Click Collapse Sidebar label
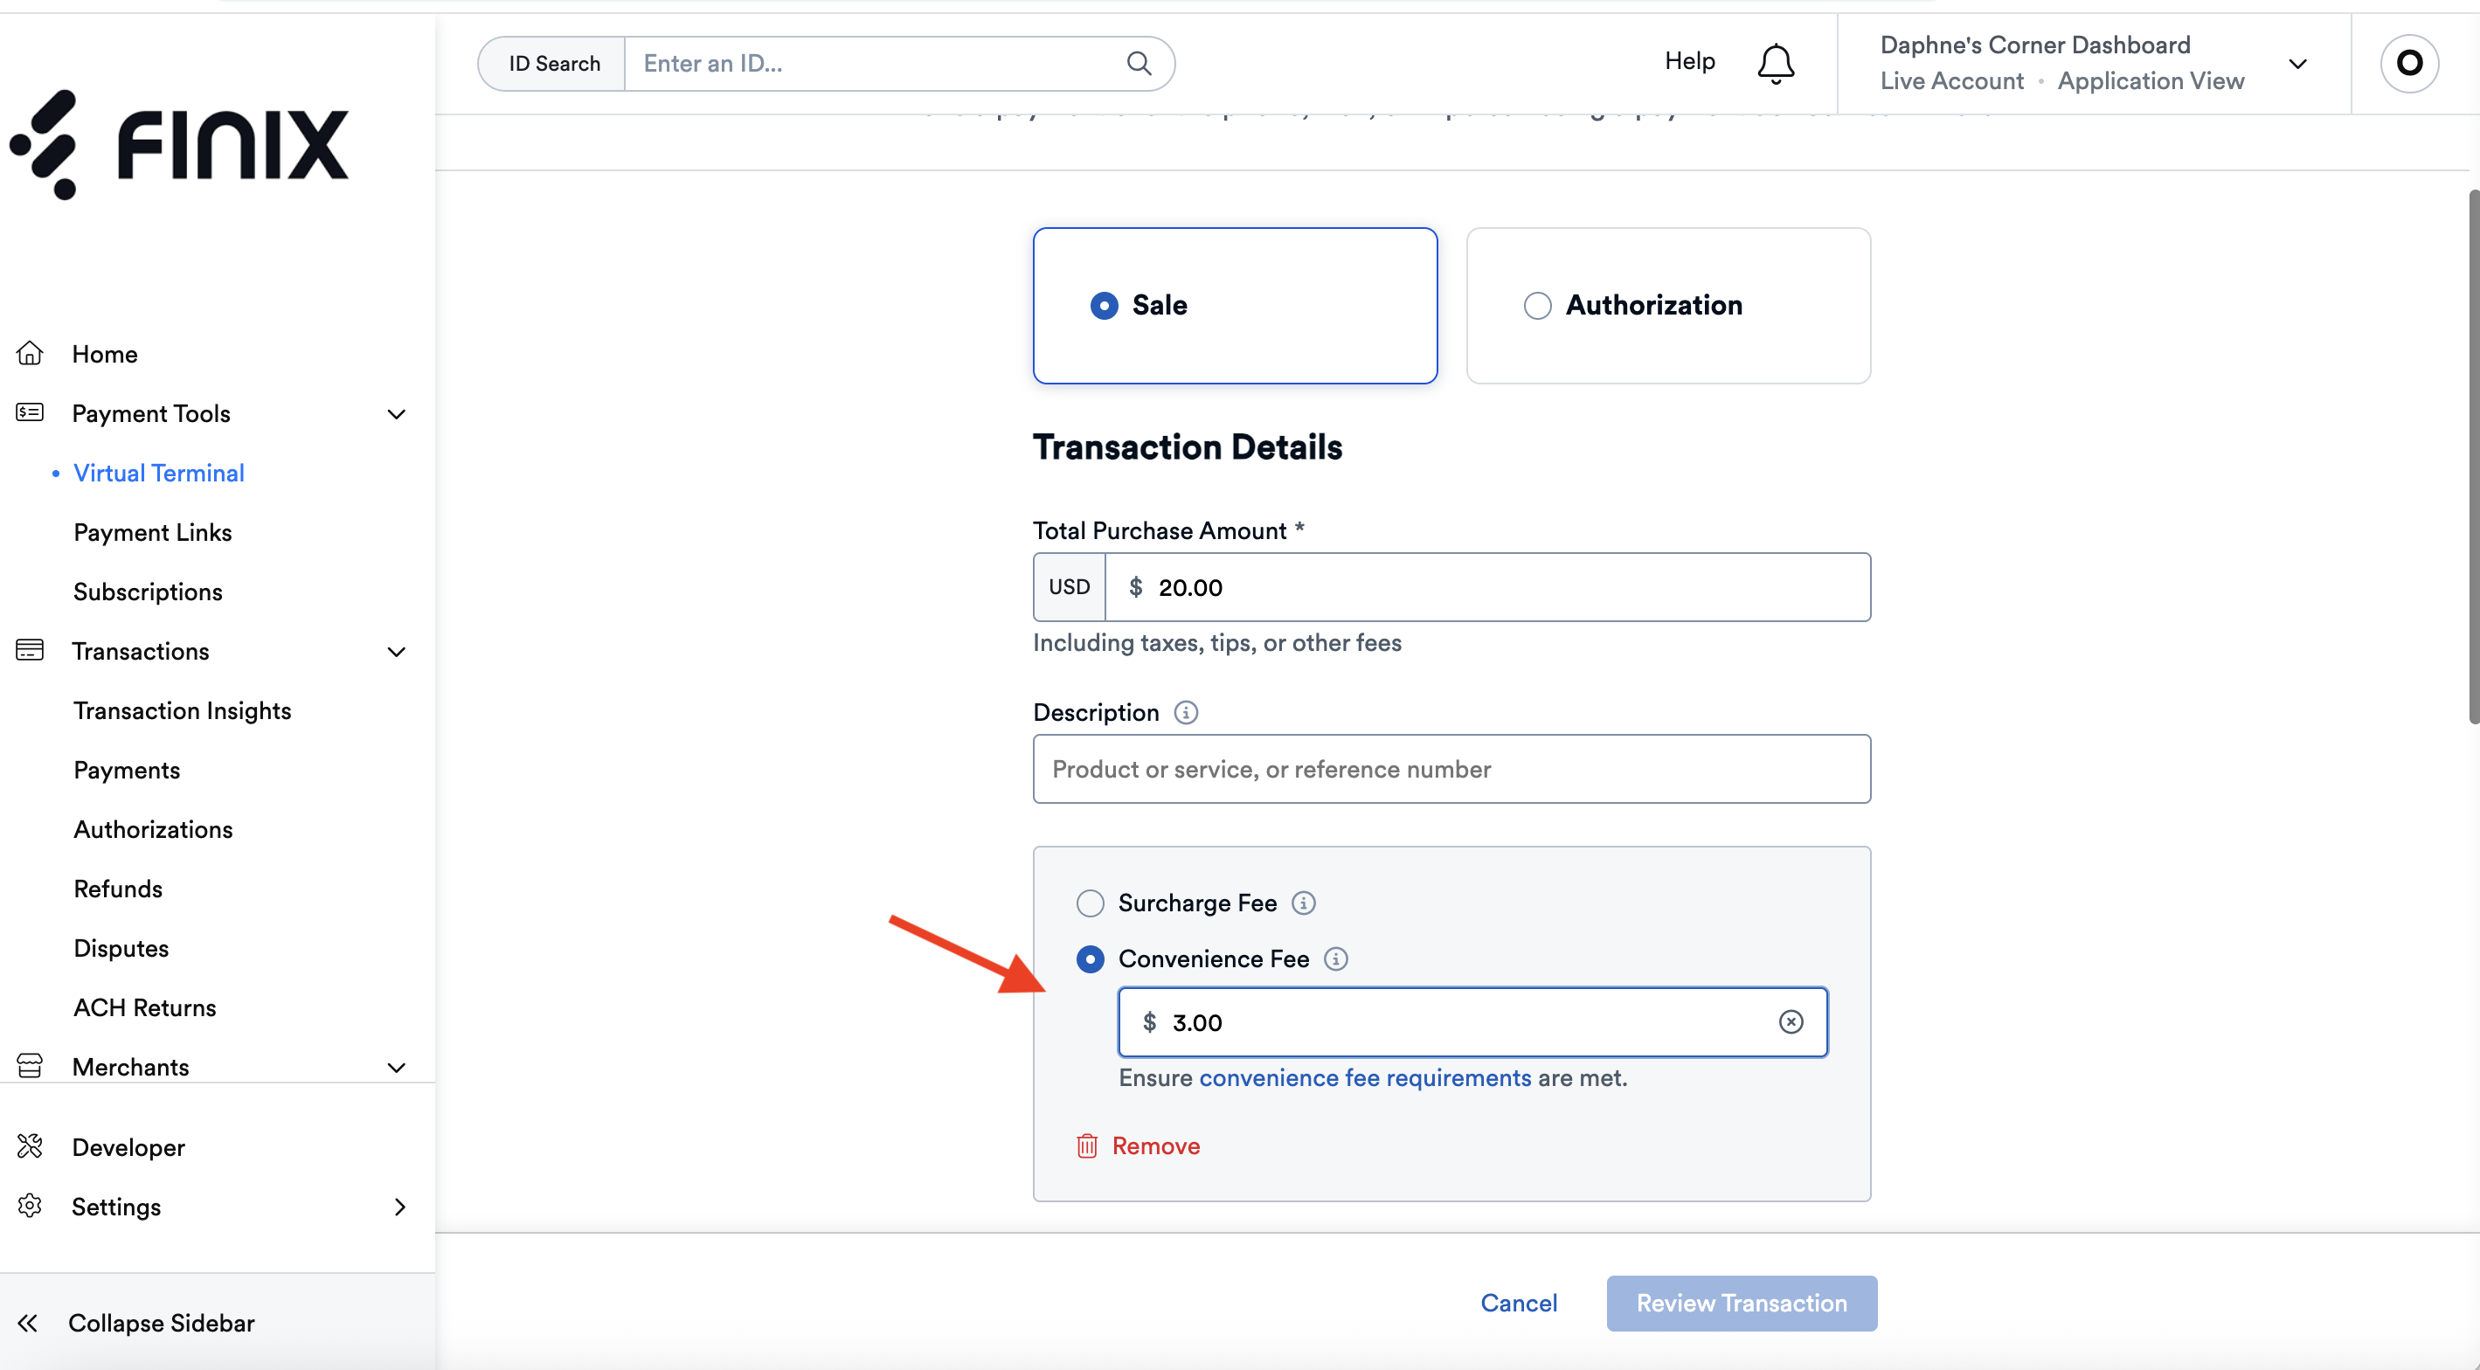 (161, 1323)
